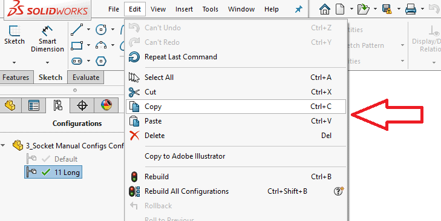Select the Polygon sketch tool
This screenshot has height=221, width=441.
point(101,61)
